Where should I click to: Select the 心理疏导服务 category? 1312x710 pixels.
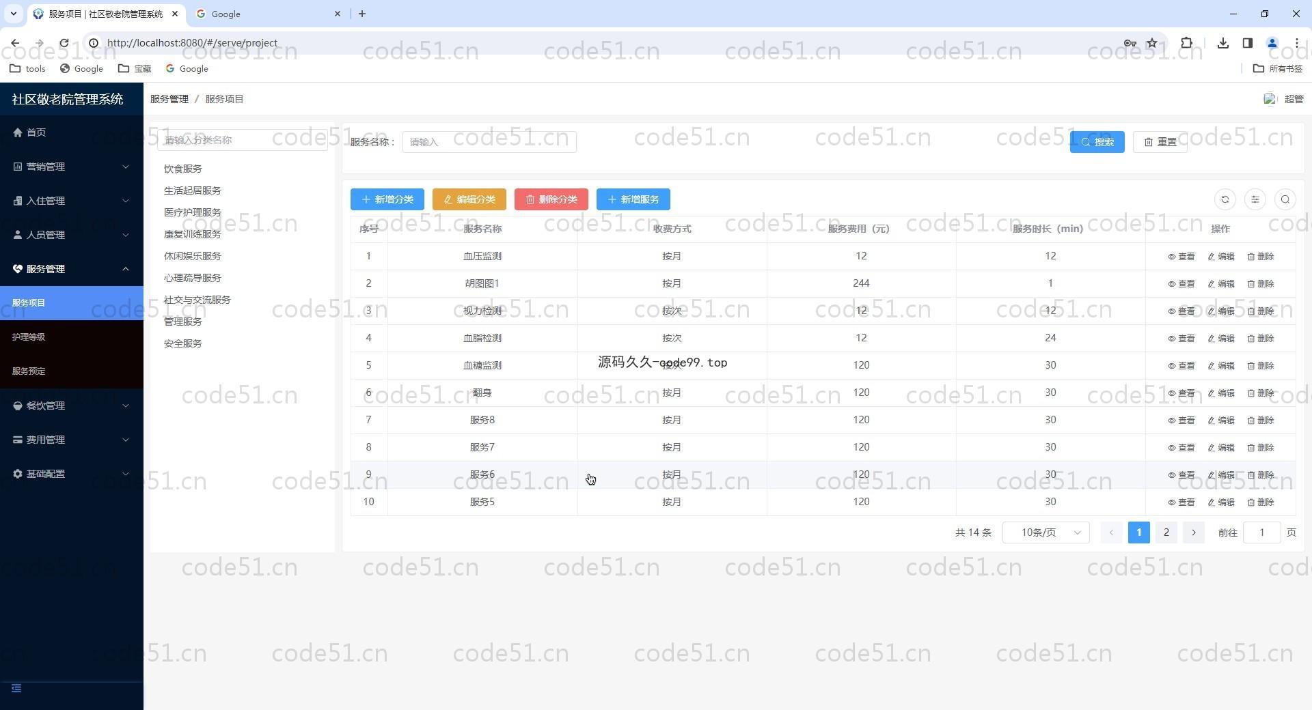(193, 278)
